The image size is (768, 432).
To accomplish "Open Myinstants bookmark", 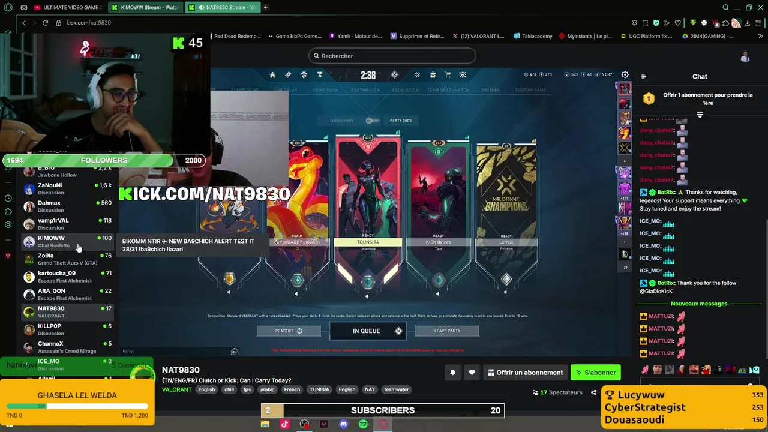I will click(585, 36).
